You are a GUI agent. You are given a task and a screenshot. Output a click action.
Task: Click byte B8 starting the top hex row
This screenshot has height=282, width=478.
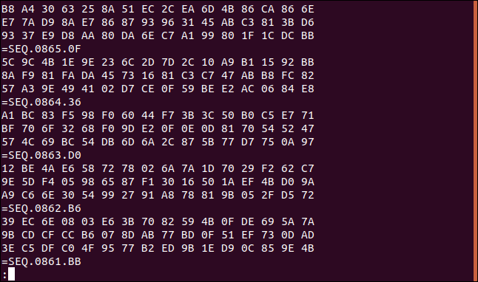[x=8, y=9]
